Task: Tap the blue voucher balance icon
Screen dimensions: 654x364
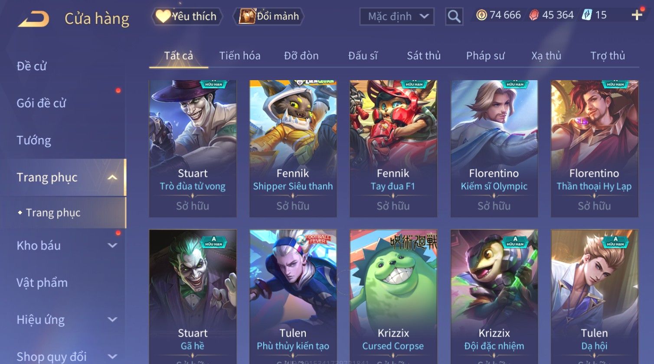Action: coord(586,15)
